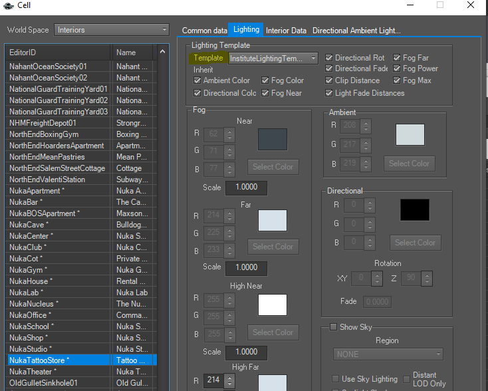Click the High Far R value field
The height and width of the screenshot is (391, 488).
point(213,380)
